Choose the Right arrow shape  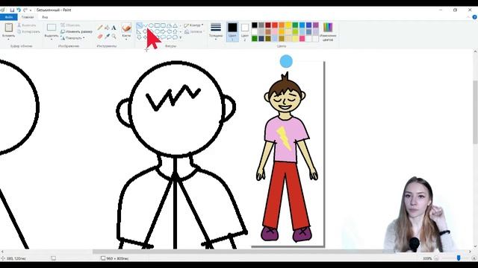tap(163, 31)
